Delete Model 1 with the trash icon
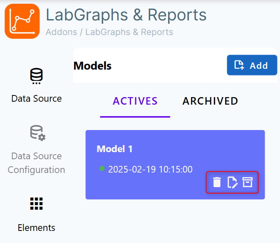 pyautogui.click(x=217, y=182)
